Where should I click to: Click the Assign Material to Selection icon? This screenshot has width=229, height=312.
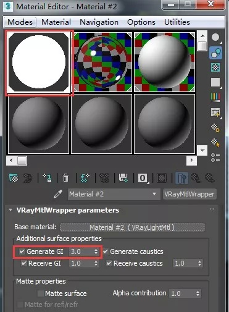(48, 178)
